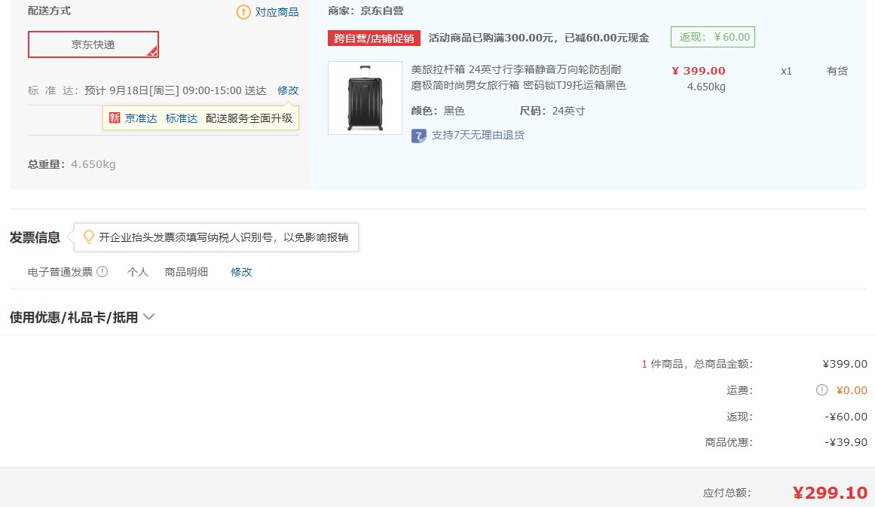Image resolution: width=875 pixels, height=507 pixels.
Task: Click the lightbulb icon in the invoice tip
Action: point(88,237)
